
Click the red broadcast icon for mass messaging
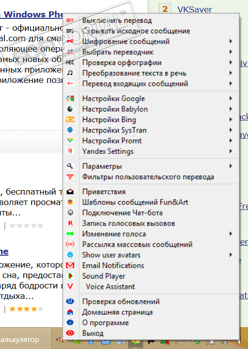coord(70,244)
